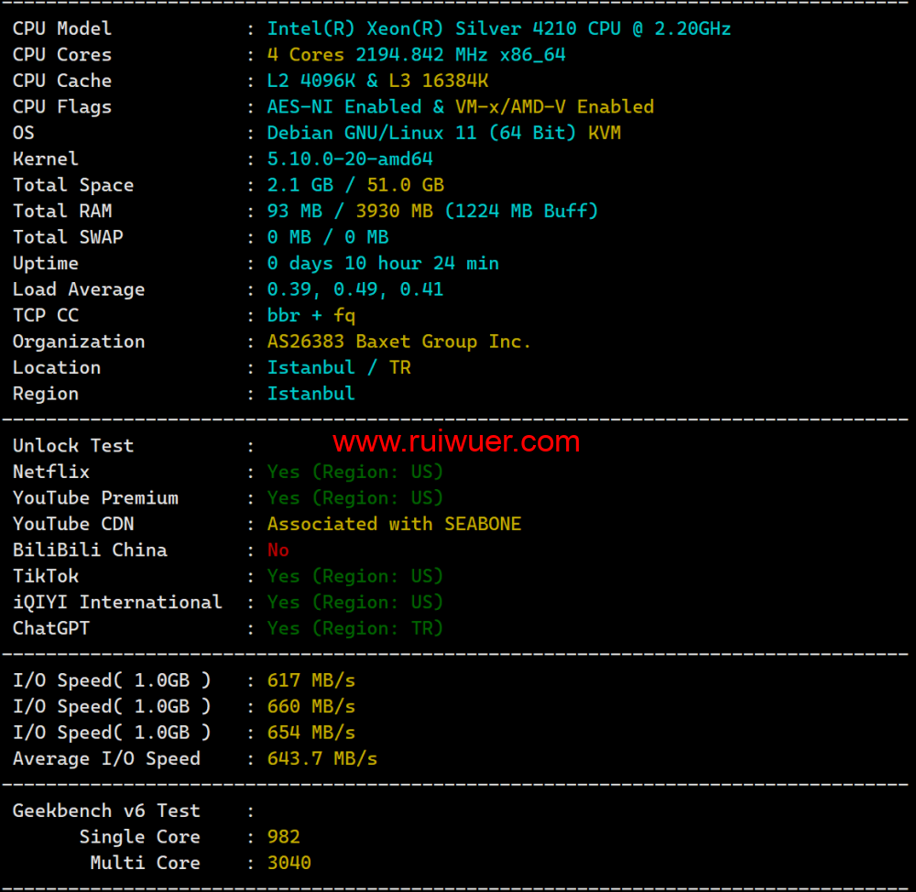Click the red No result for BiliBili China

[278, 550]
